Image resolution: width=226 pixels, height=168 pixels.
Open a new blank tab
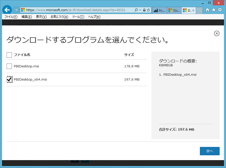point(199,10)
